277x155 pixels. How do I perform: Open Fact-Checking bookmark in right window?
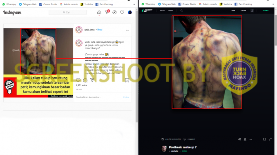coord(243,4)
